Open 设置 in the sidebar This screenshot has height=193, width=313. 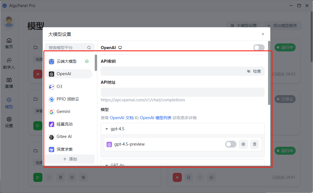pyautogui.click(x=9, y=122)
